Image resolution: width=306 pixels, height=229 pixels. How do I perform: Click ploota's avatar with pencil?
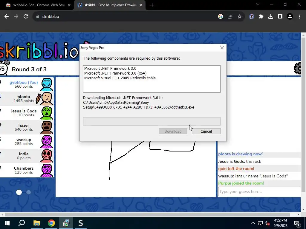pyautogui.click(x=47, y=99)
